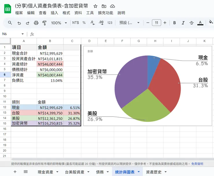Switch to 債務 sheet tab
The height and width of the screenshot is (176, 214).
pos(100,172)
